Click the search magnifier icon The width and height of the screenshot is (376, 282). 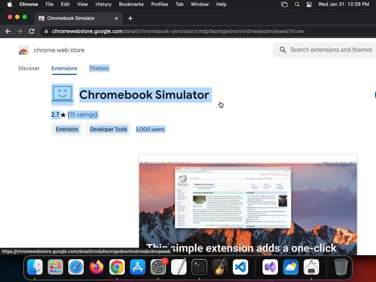[283, 50]
